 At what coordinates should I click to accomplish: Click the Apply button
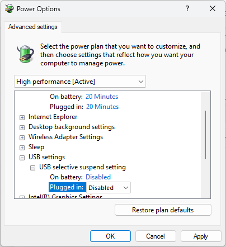coord(201,236)
